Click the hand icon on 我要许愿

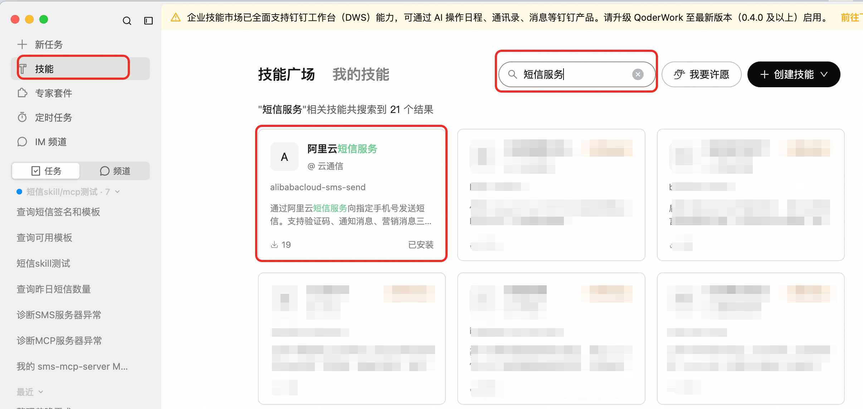(679, 74)
